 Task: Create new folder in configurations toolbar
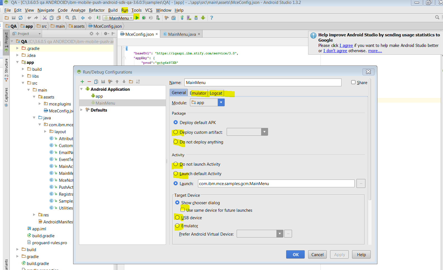[131, 82]
